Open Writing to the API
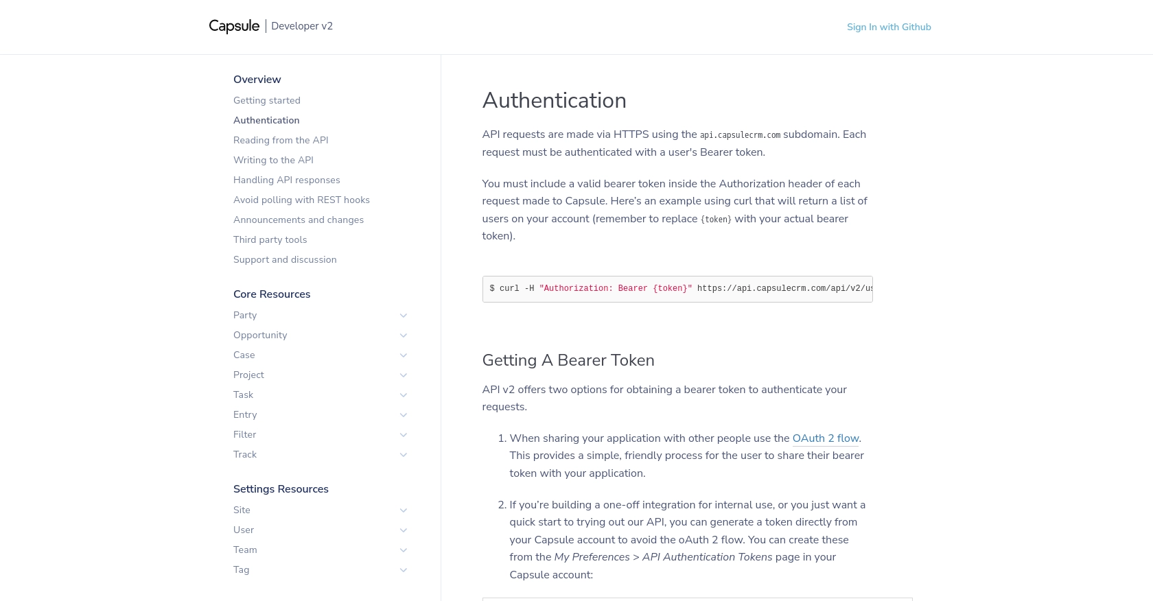The height and width of the screenshot is (601, 1153). pos(273,160)
